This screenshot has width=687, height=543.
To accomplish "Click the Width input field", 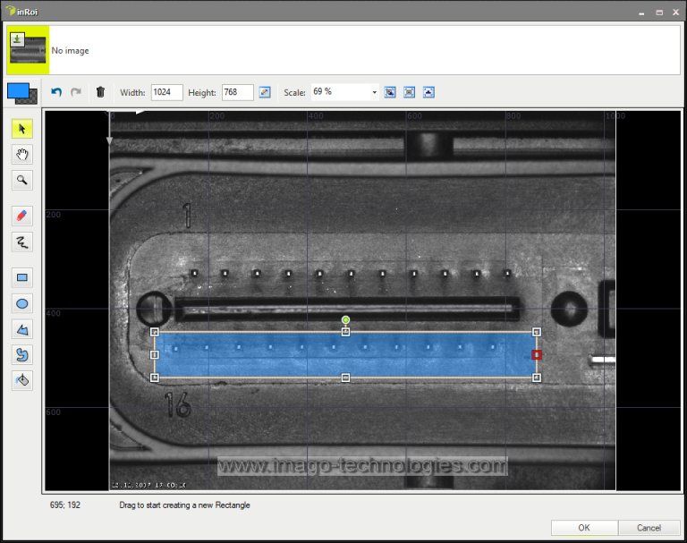I will click(x=167, y=92).
